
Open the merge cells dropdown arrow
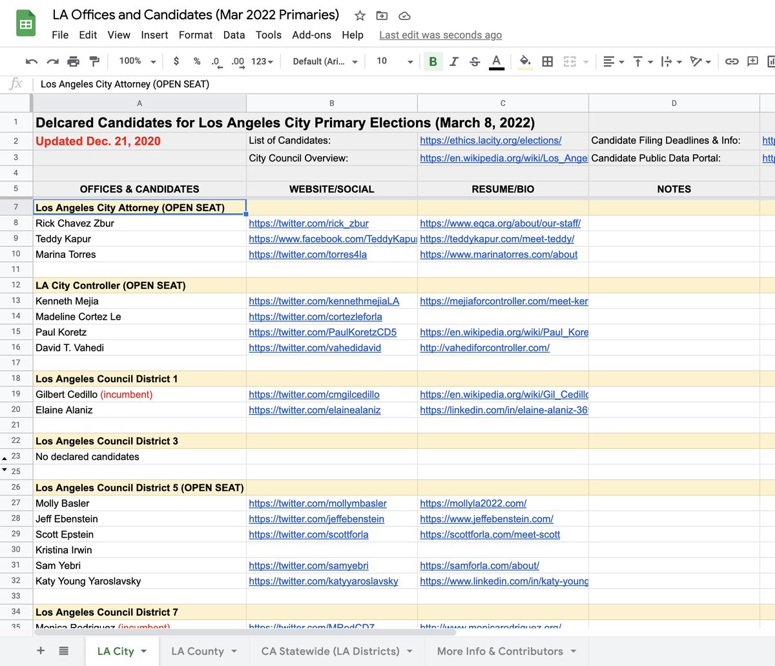point(586,62)
